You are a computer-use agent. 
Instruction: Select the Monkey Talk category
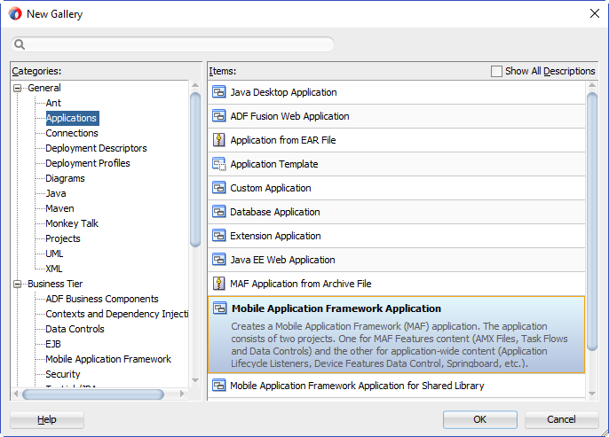[x=72, y=223]
